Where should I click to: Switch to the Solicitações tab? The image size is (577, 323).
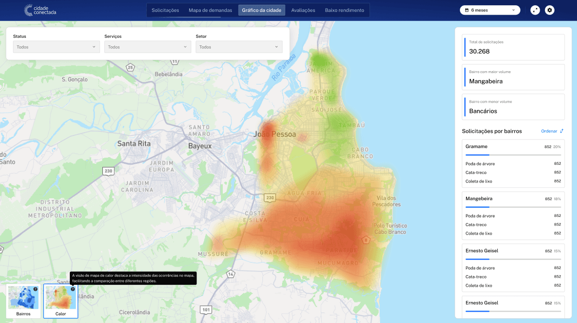tap(165, 10)
